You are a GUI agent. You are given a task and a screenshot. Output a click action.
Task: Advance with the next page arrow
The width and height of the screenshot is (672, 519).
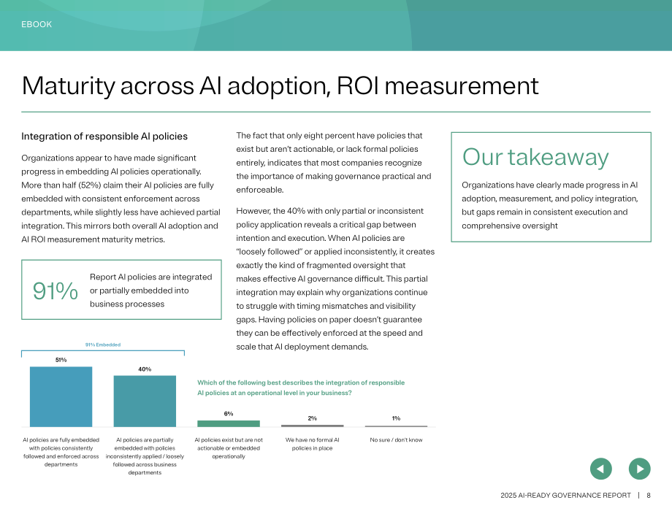639,469
